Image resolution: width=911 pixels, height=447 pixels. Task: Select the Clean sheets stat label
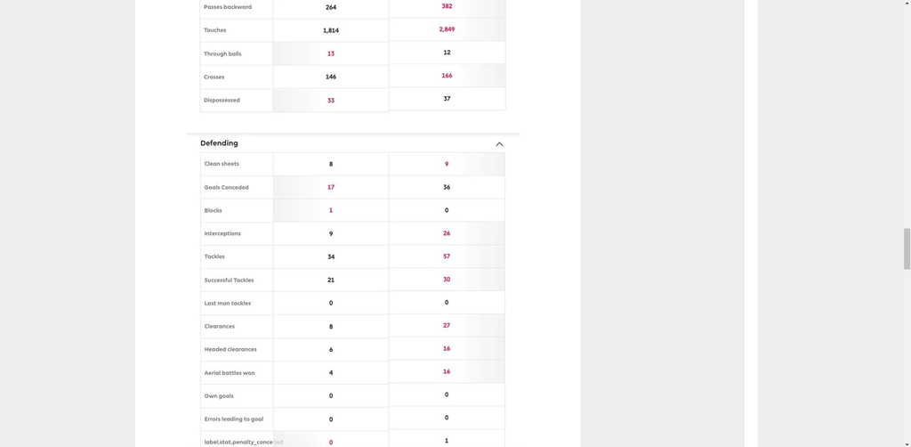click(x=222, y=164)
